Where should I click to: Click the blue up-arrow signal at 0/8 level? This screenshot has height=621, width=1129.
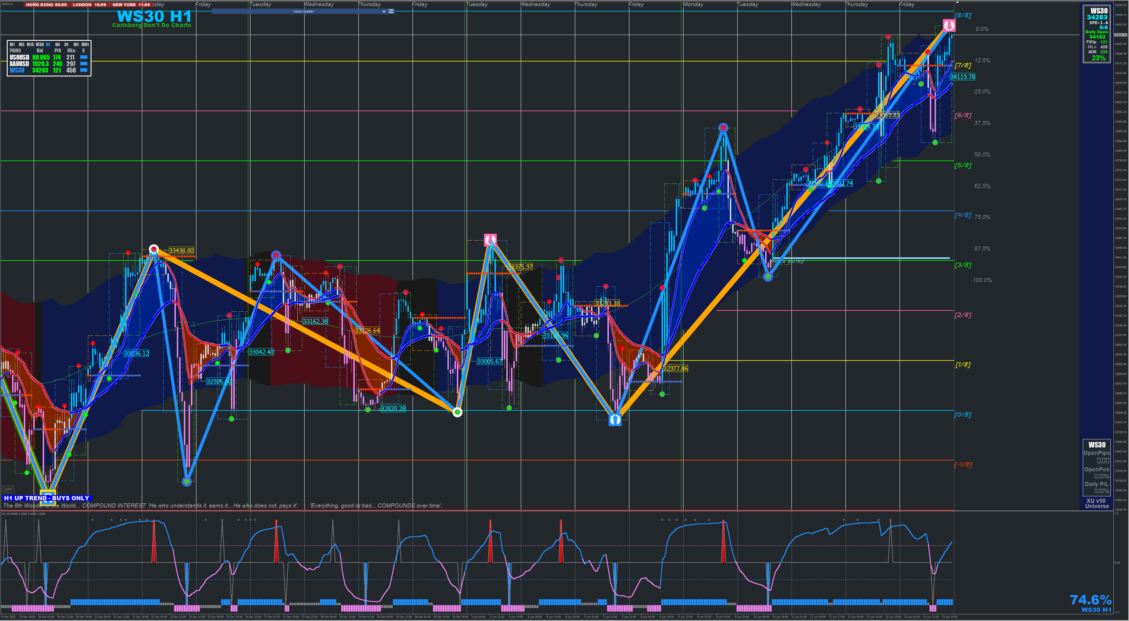pyautogui.click(x=615, y=420)
